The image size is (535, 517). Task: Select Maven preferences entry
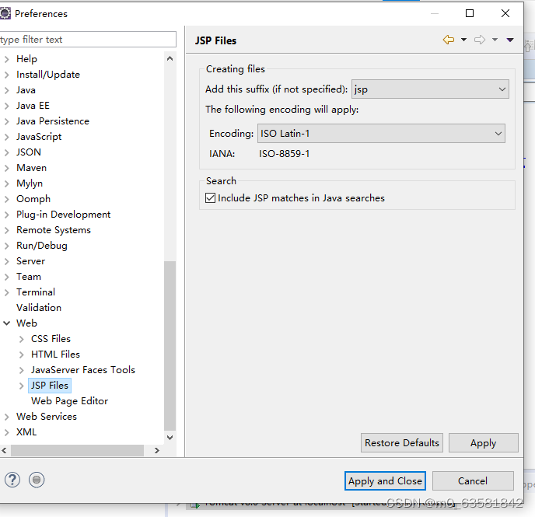click(x=31, y=168)
